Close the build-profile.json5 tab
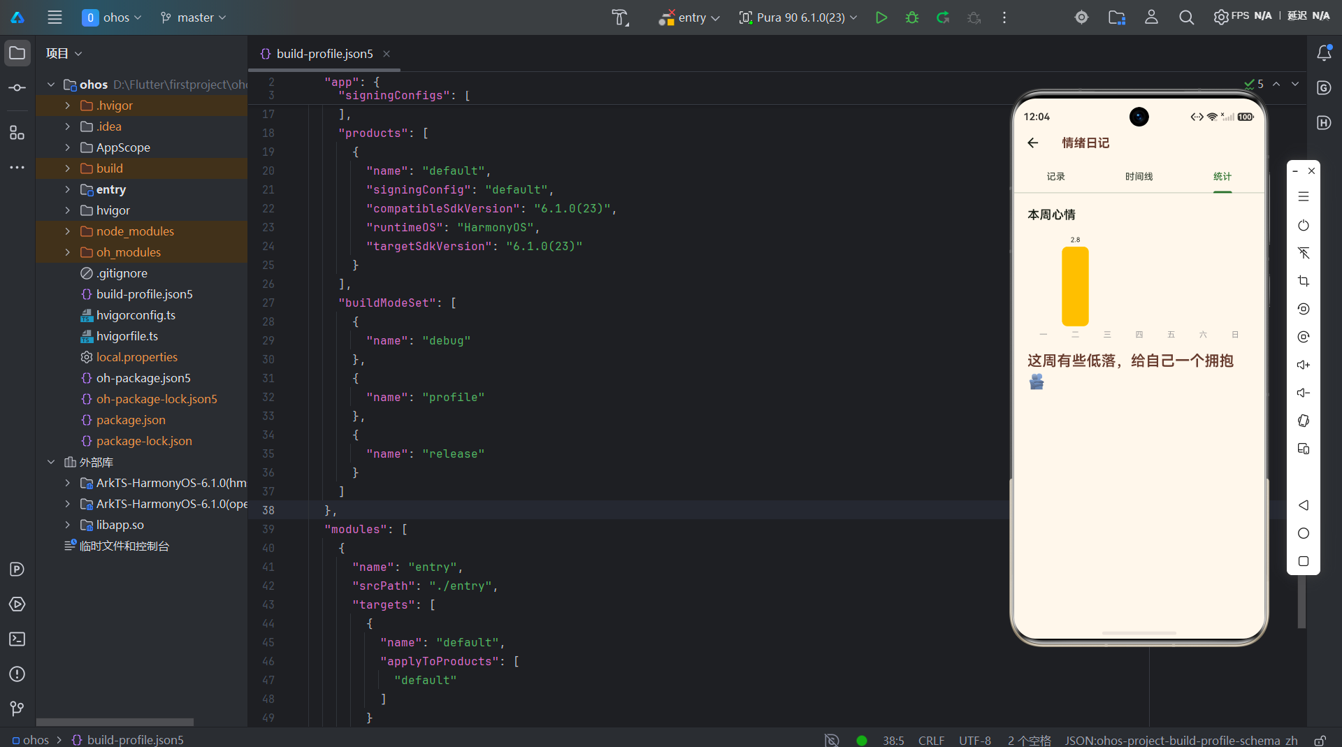 tap(387, 54)
